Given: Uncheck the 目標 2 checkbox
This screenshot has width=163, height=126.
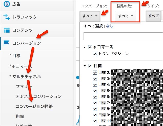Looking at the screenshot, I should [95, 73].
